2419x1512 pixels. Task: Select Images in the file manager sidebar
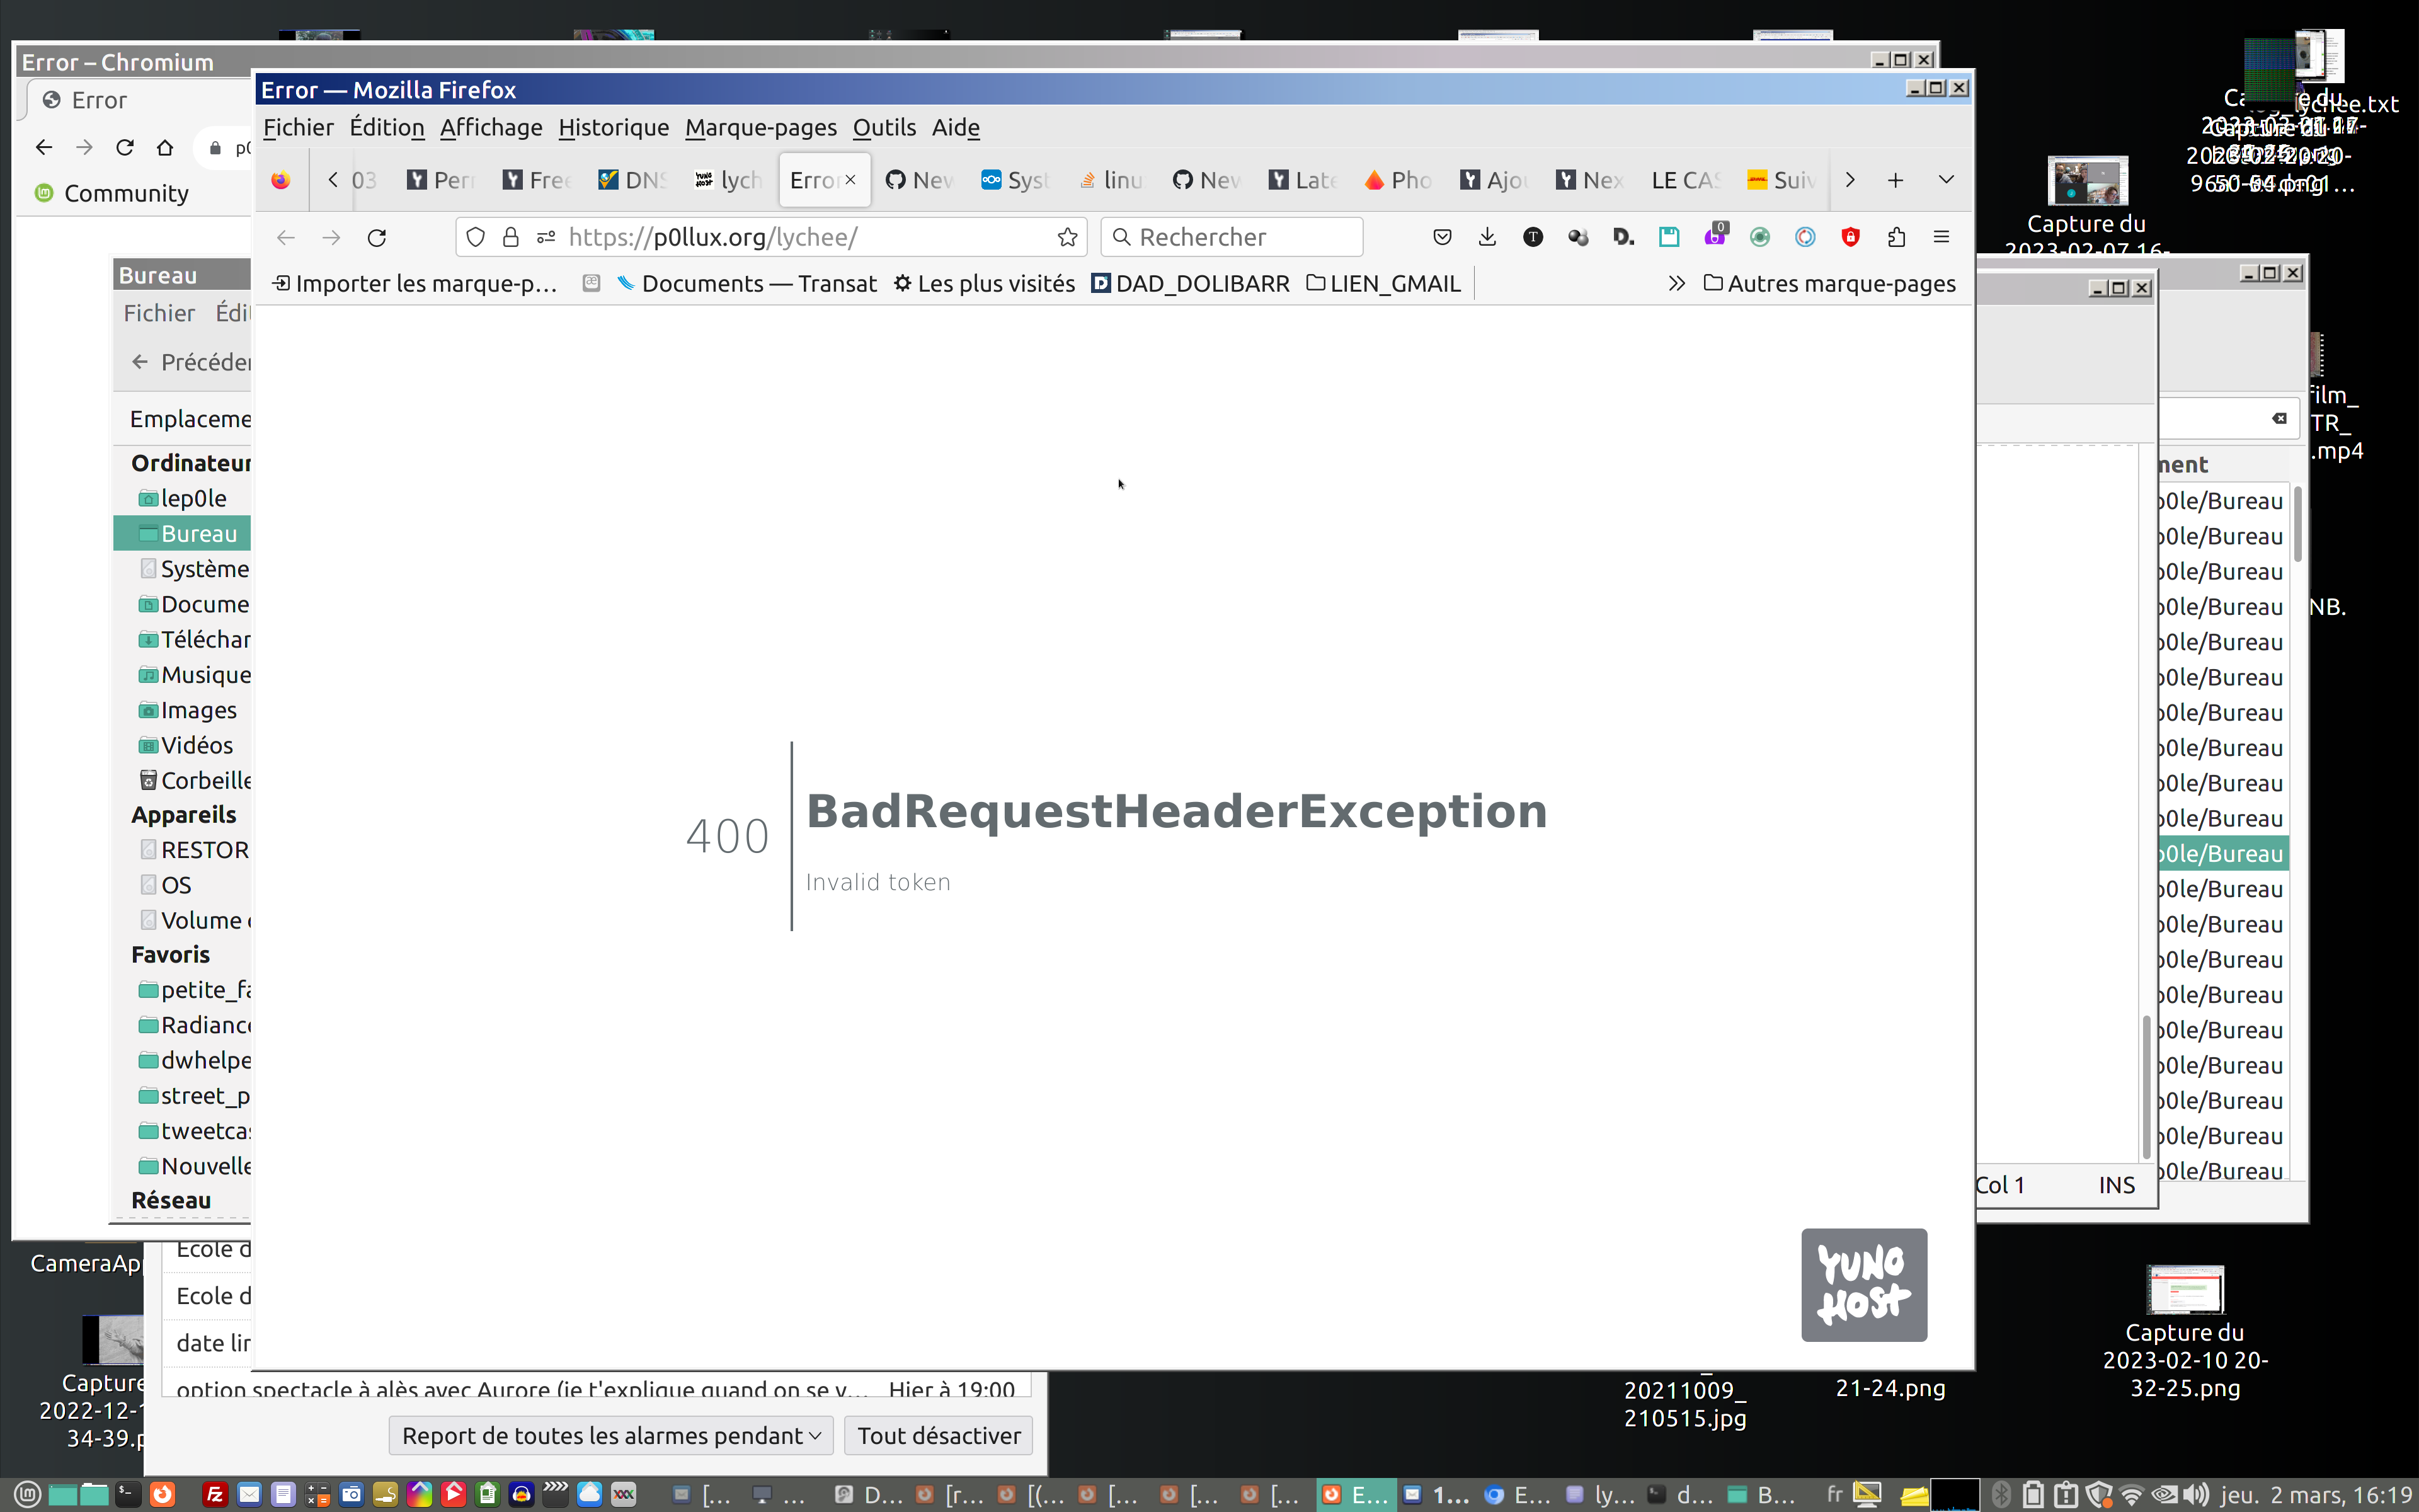coord(198,710)
